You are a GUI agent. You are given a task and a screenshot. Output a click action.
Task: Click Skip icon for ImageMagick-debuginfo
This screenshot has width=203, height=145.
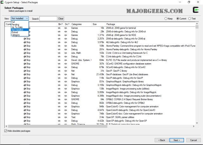(25, 92)
